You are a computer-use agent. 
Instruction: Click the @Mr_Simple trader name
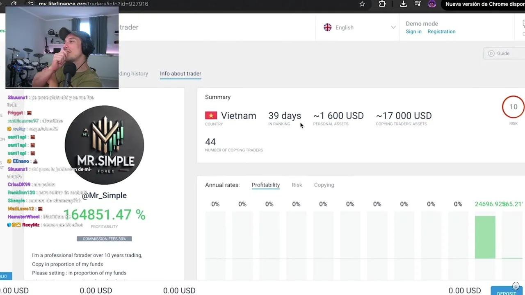click(x=104, y=195)
